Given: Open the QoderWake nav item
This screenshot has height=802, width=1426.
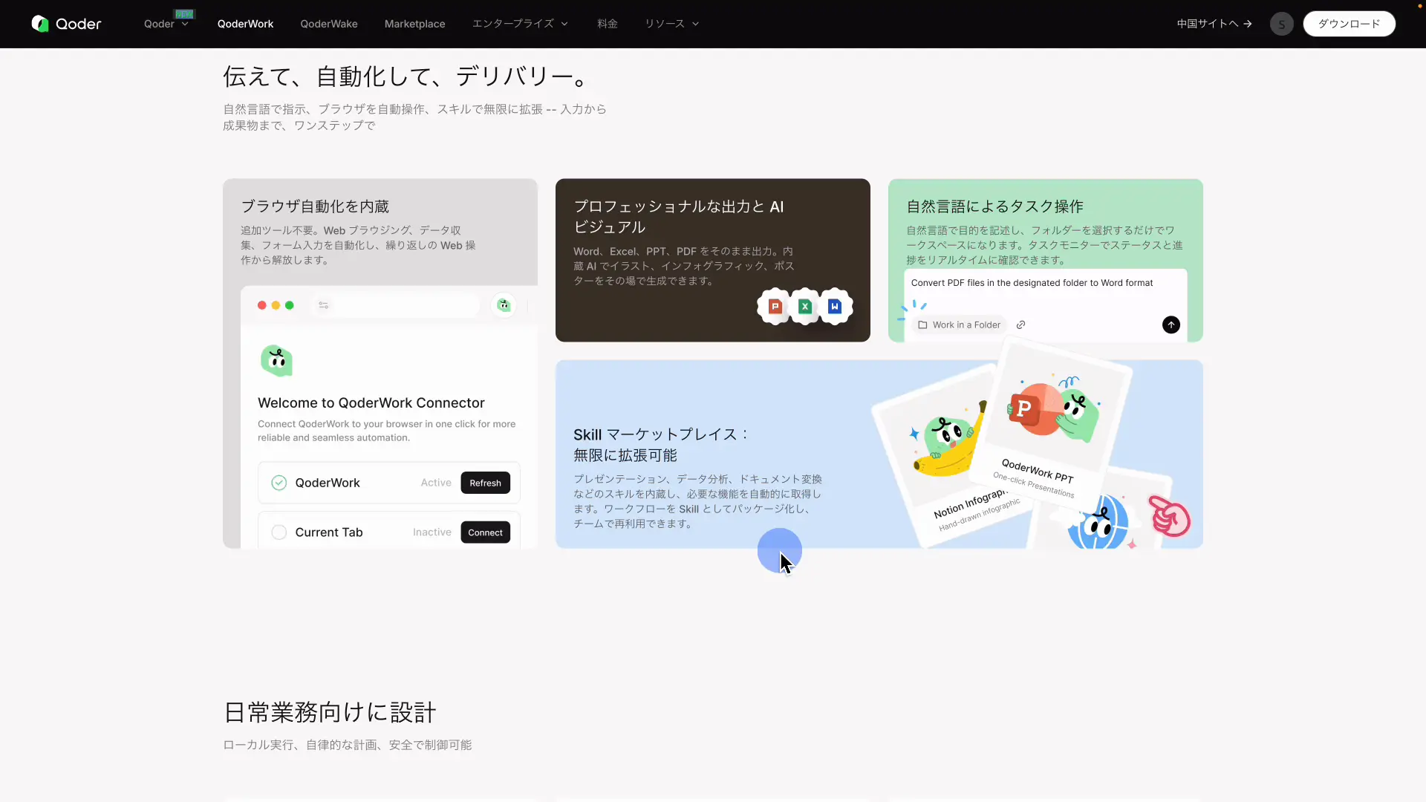Looking at the screenshot, I should pos(328,24).
